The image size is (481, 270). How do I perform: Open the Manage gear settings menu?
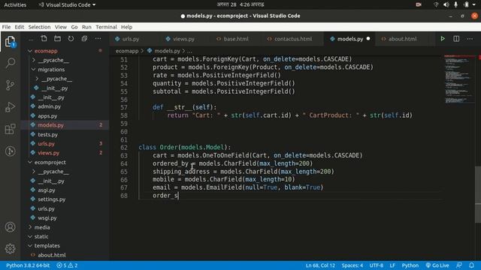pos(10,248)
